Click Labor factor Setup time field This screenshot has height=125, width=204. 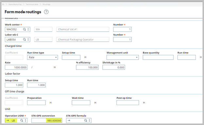pyautogui.click(x=14, y=85)
